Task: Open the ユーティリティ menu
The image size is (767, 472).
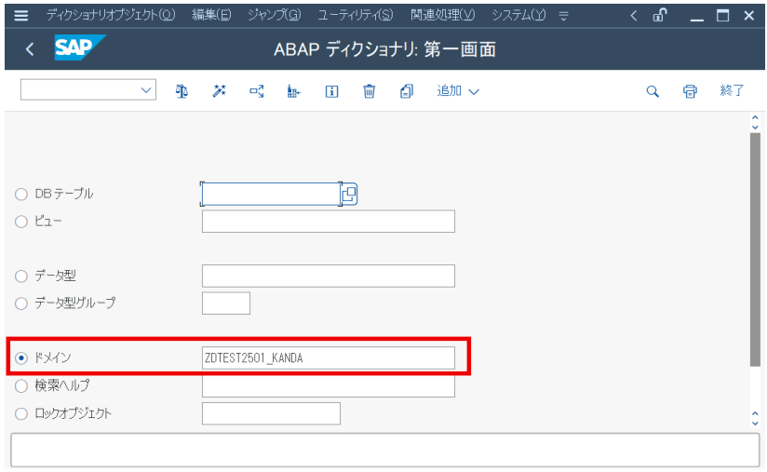Action: 356,15
